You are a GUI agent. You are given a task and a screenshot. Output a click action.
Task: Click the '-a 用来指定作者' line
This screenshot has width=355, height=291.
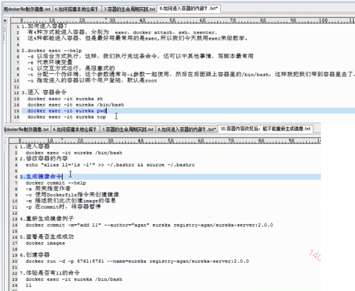point(48,189)
